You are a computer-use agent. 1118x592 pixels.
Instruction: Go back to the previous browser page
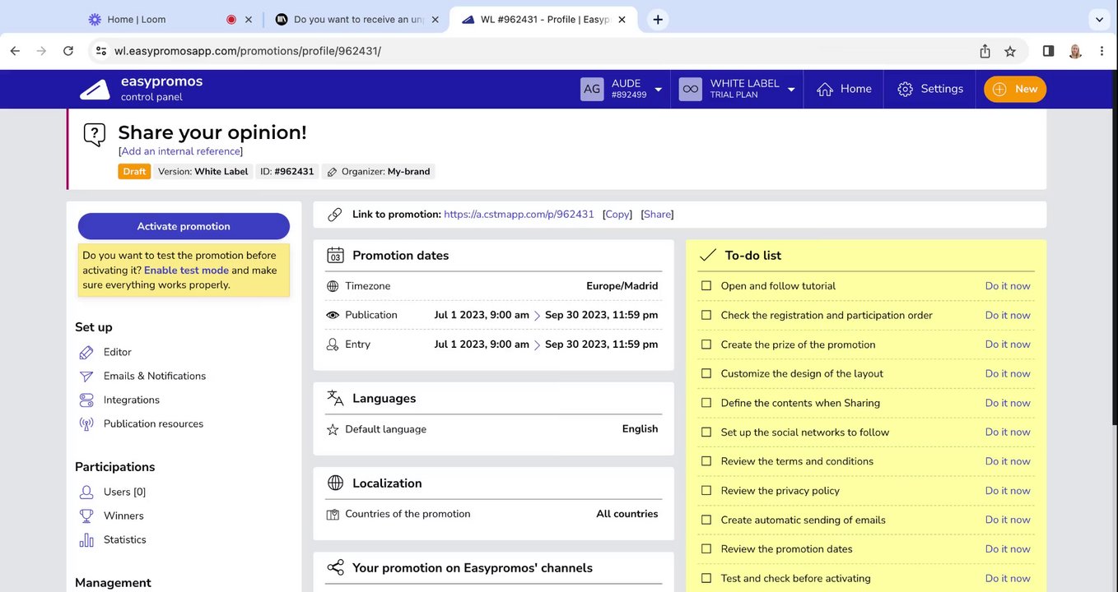click(x=15, y=51)
